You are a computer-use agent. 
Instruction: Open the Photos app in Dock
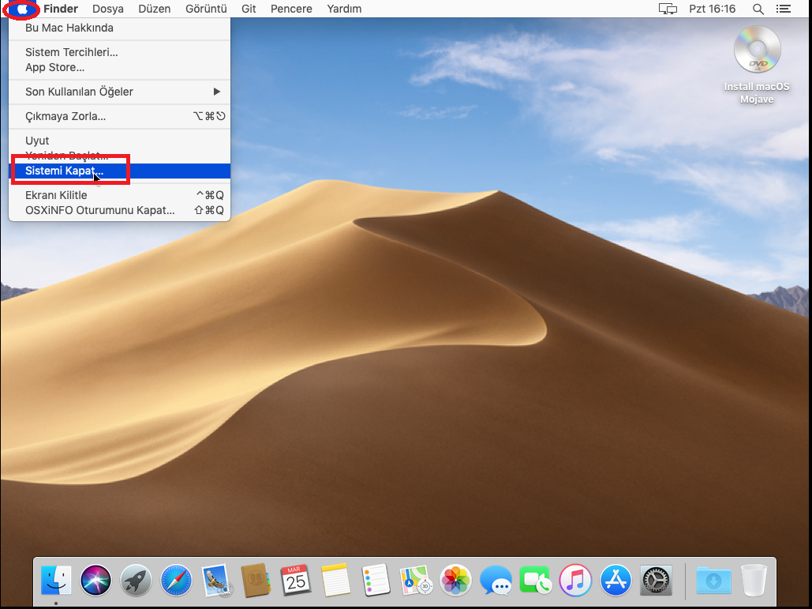tap(456, 581)
